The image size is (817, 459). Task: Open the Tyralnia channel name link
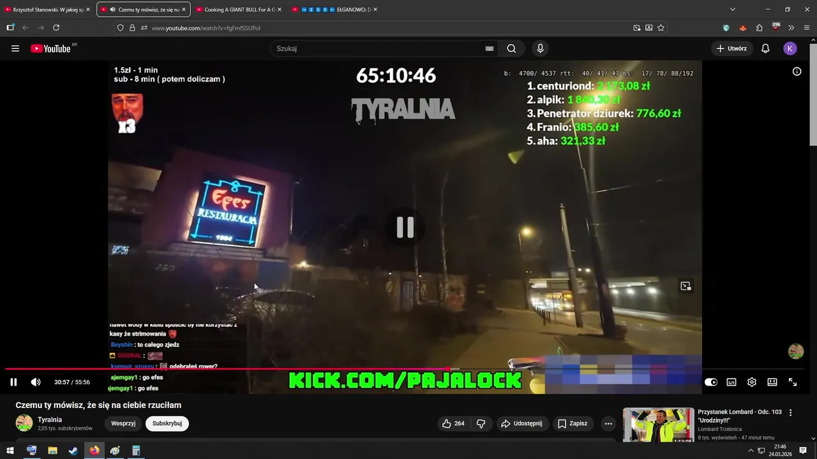(50, 419)
